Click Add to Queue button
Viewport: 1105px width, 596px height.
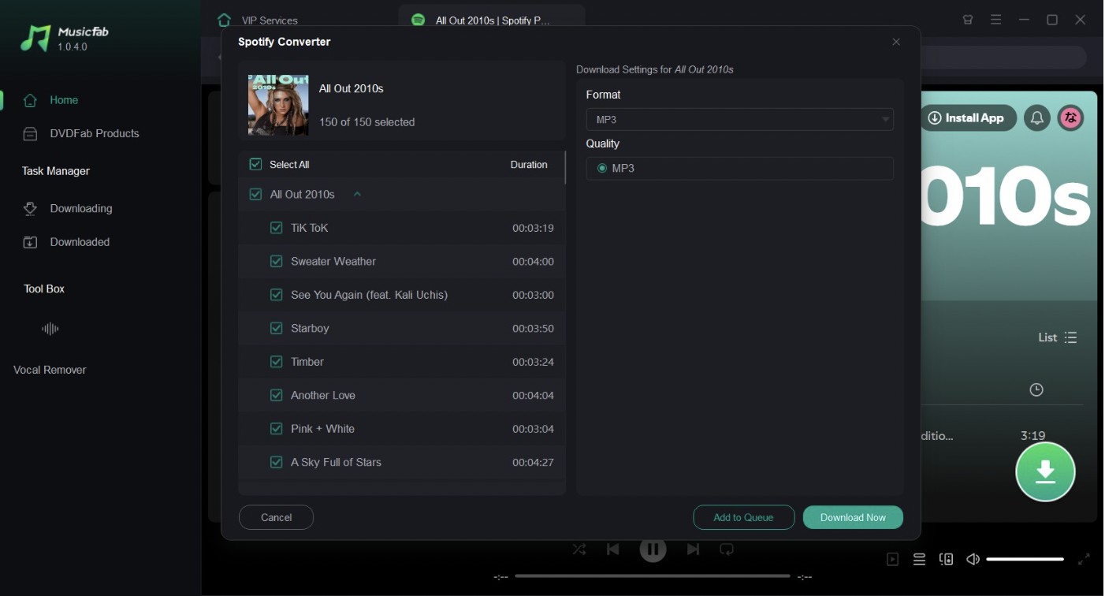[743, 517]
